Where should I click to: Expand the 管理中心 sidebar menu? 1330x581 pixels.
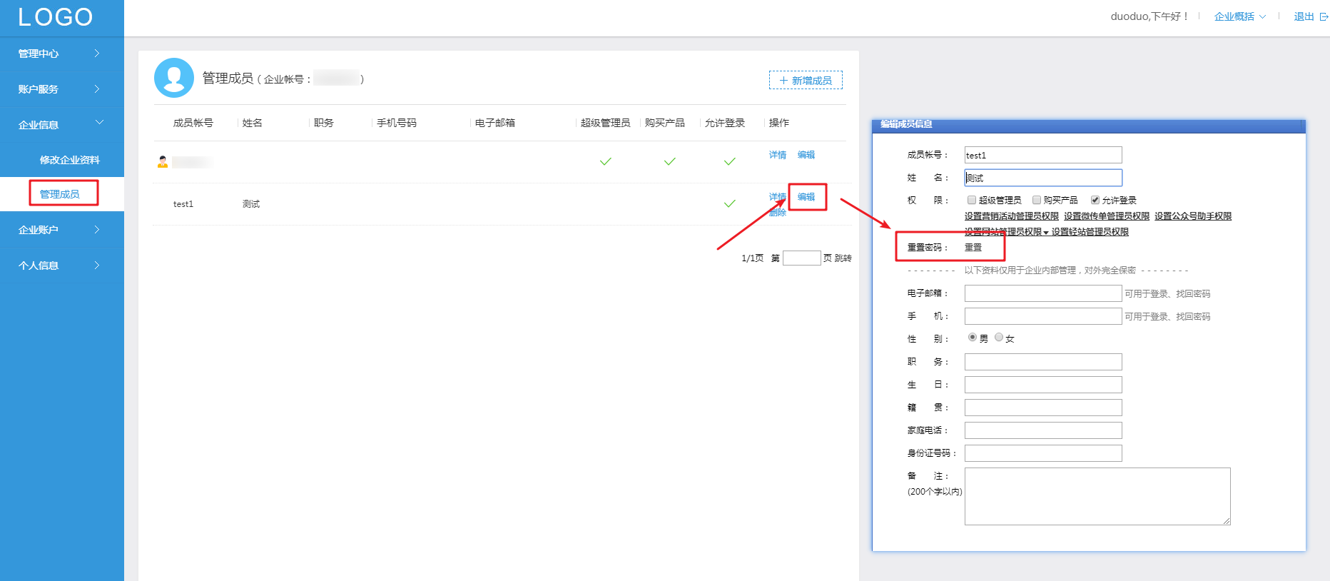coord(62,54)
